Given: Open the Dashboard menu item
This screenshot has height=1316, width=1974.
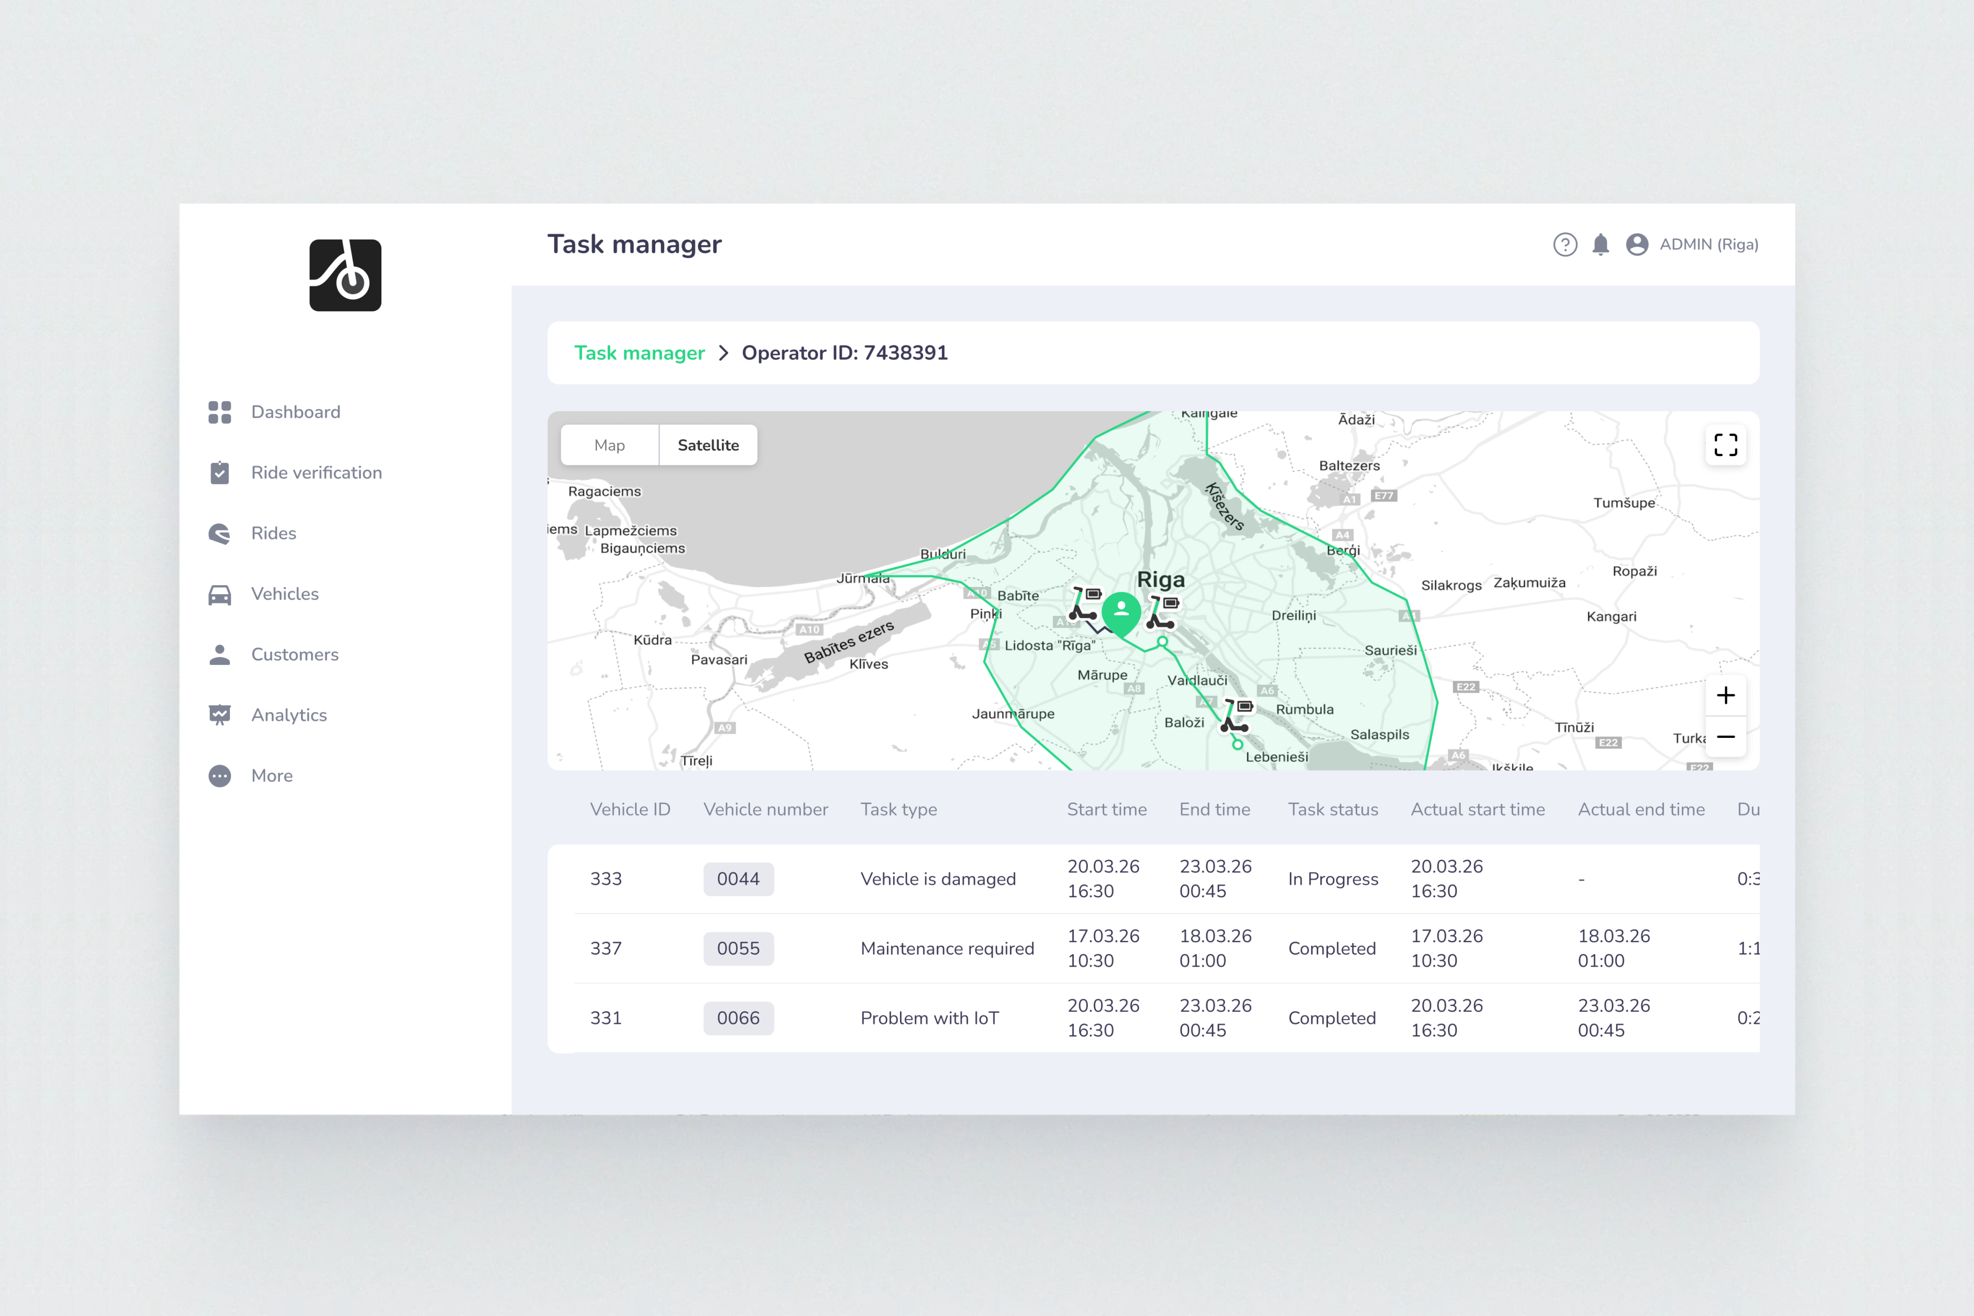Looking at the screenshot, I should 295,412.
